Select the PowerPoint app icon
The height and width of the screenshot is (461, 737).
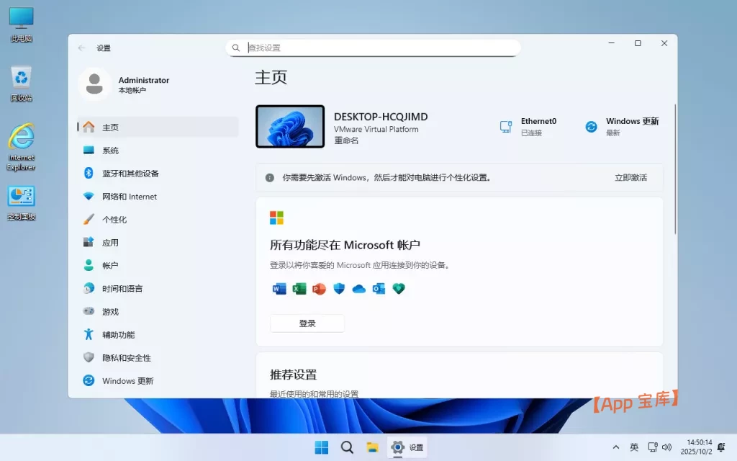319,288
